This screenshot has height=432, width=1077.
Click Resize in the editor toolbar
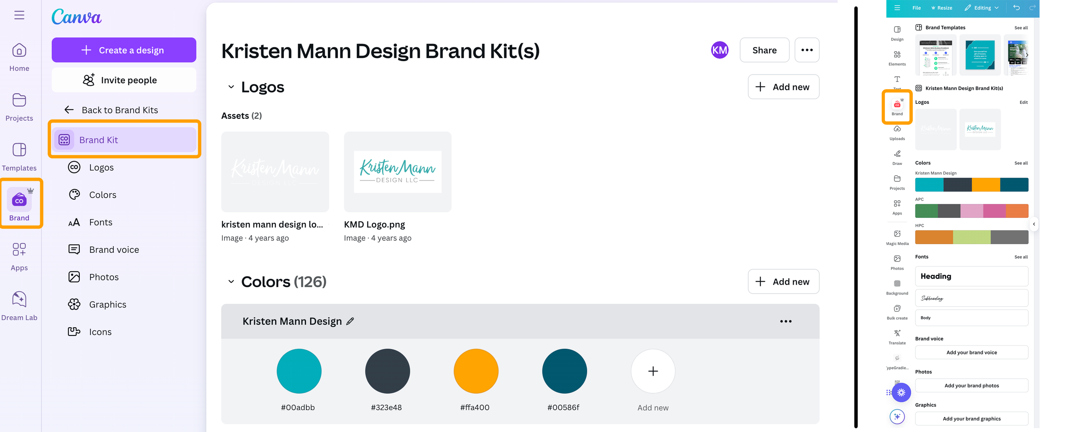click(x=942, y=8)
